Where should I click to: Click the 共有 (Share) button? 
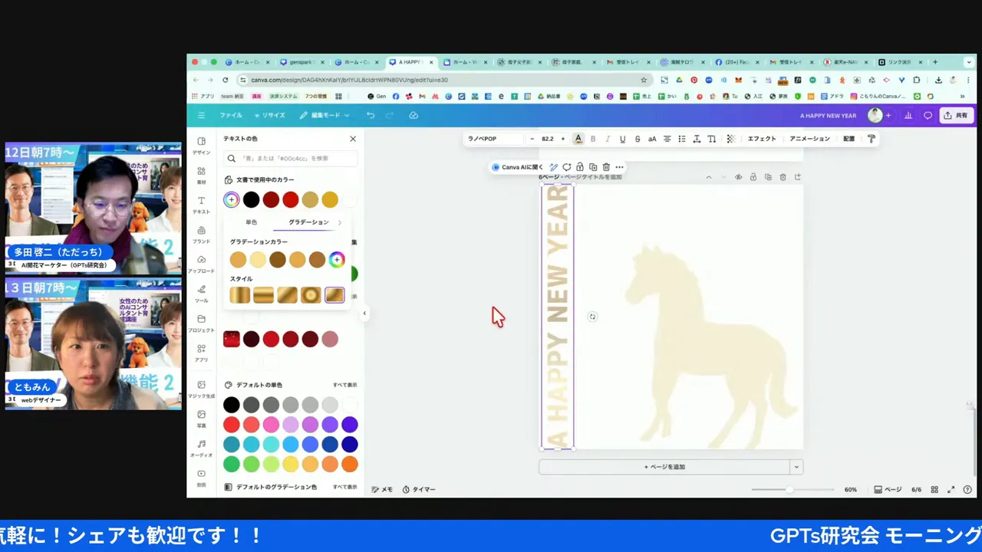click(x=956, y=115)
